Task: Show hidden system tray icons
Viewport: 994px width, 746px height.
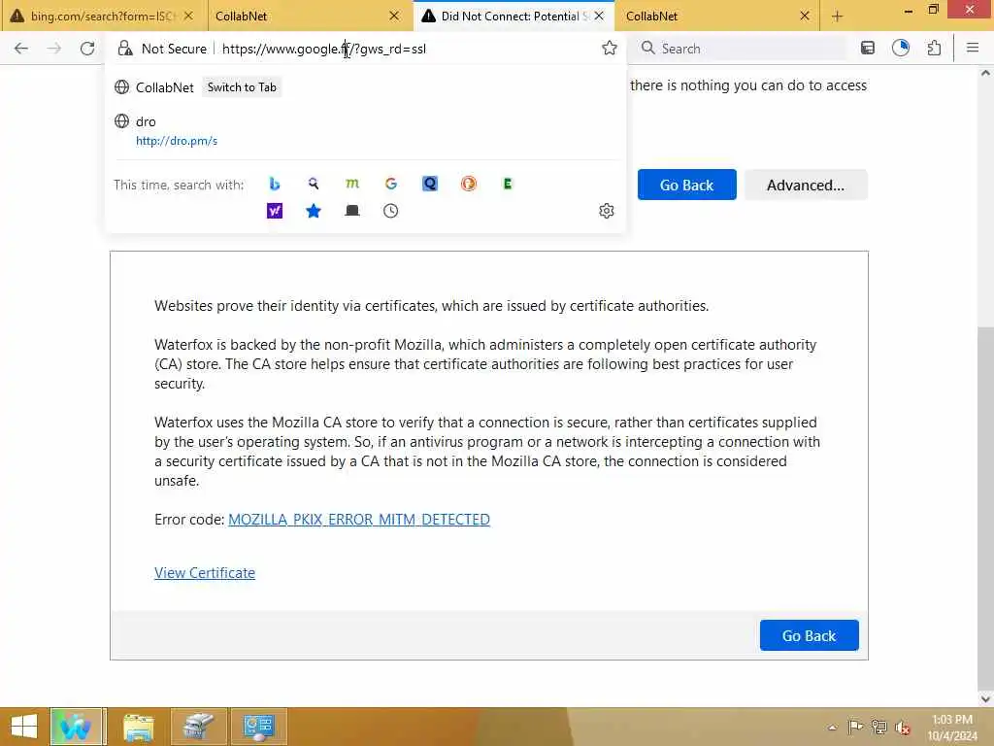Action: (x=832, y=727)
